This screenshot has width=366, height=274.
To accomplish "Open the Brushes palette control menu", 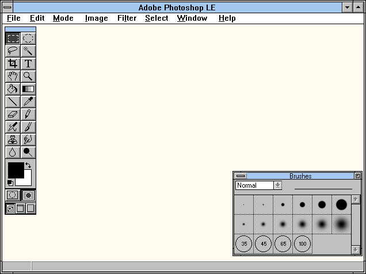I will [241, 176].
